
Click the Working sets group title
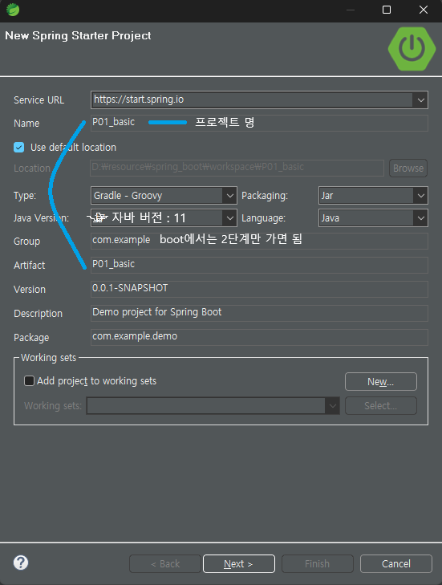coord(48,357)
